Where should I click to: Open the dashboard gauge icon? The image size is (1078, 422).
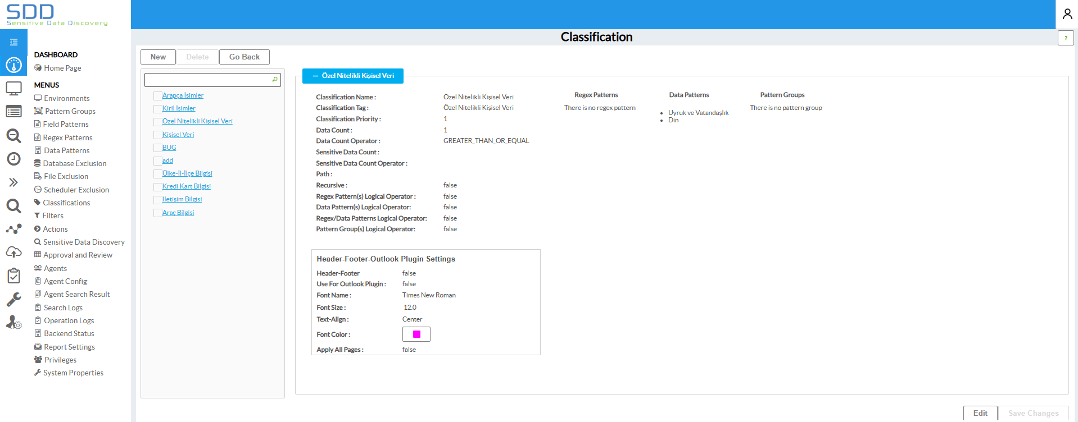(x=13, y=65)
